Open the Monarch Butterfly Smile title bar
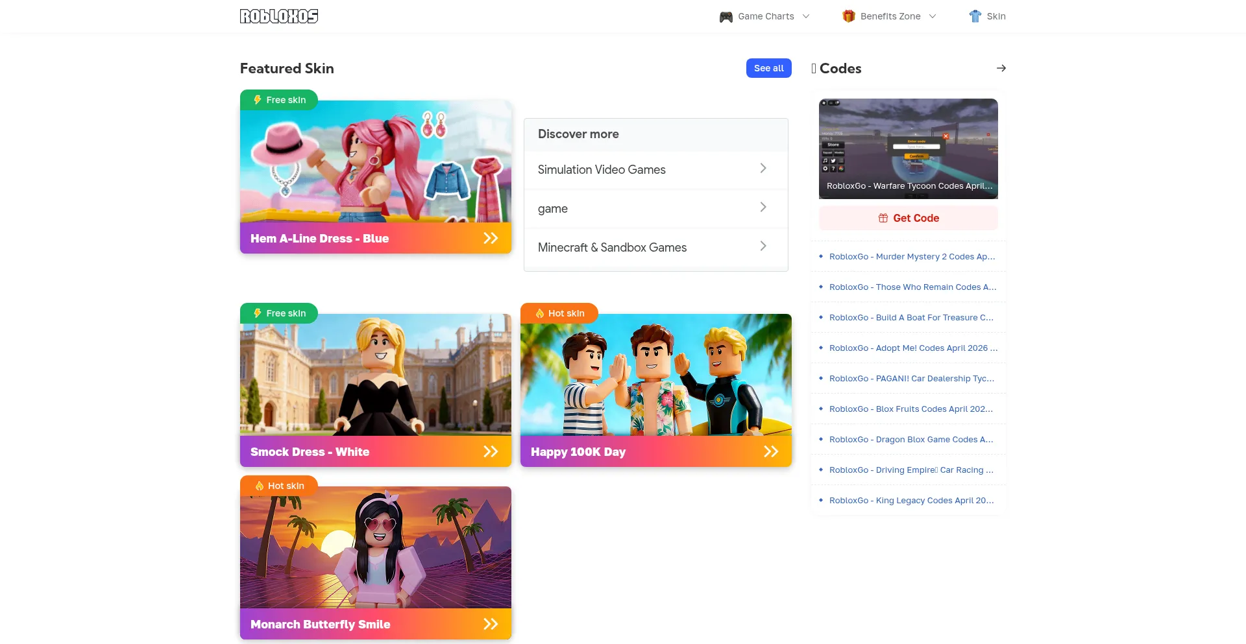The height and width of the screenshot is (644, 1246). click(376, 624)
